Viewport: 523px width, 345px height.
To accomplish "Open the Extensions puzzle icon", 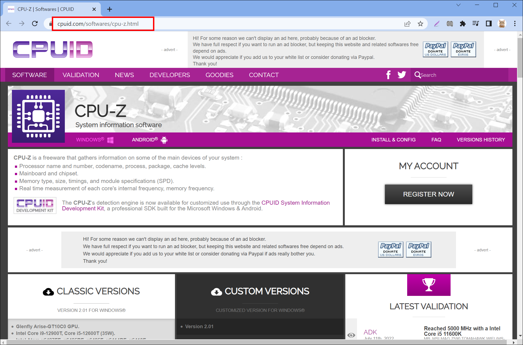I will click(x=463, y=24).
